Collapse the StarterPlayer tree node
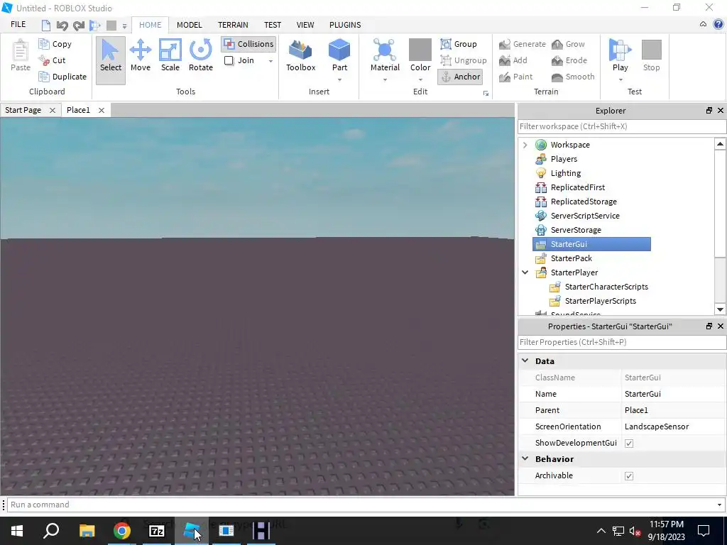 click(x=525, y=272)
